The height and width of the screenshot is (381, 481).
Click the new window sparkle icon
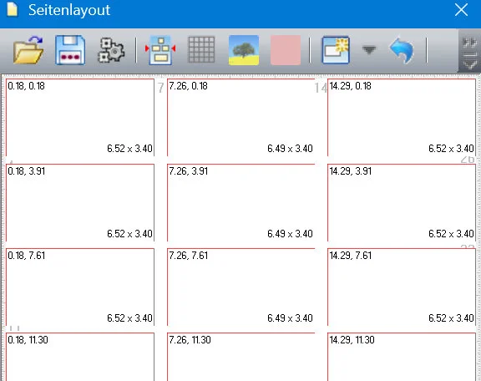[336, 50]
